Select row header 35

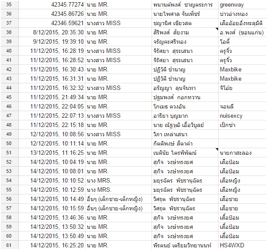(10, 4)
